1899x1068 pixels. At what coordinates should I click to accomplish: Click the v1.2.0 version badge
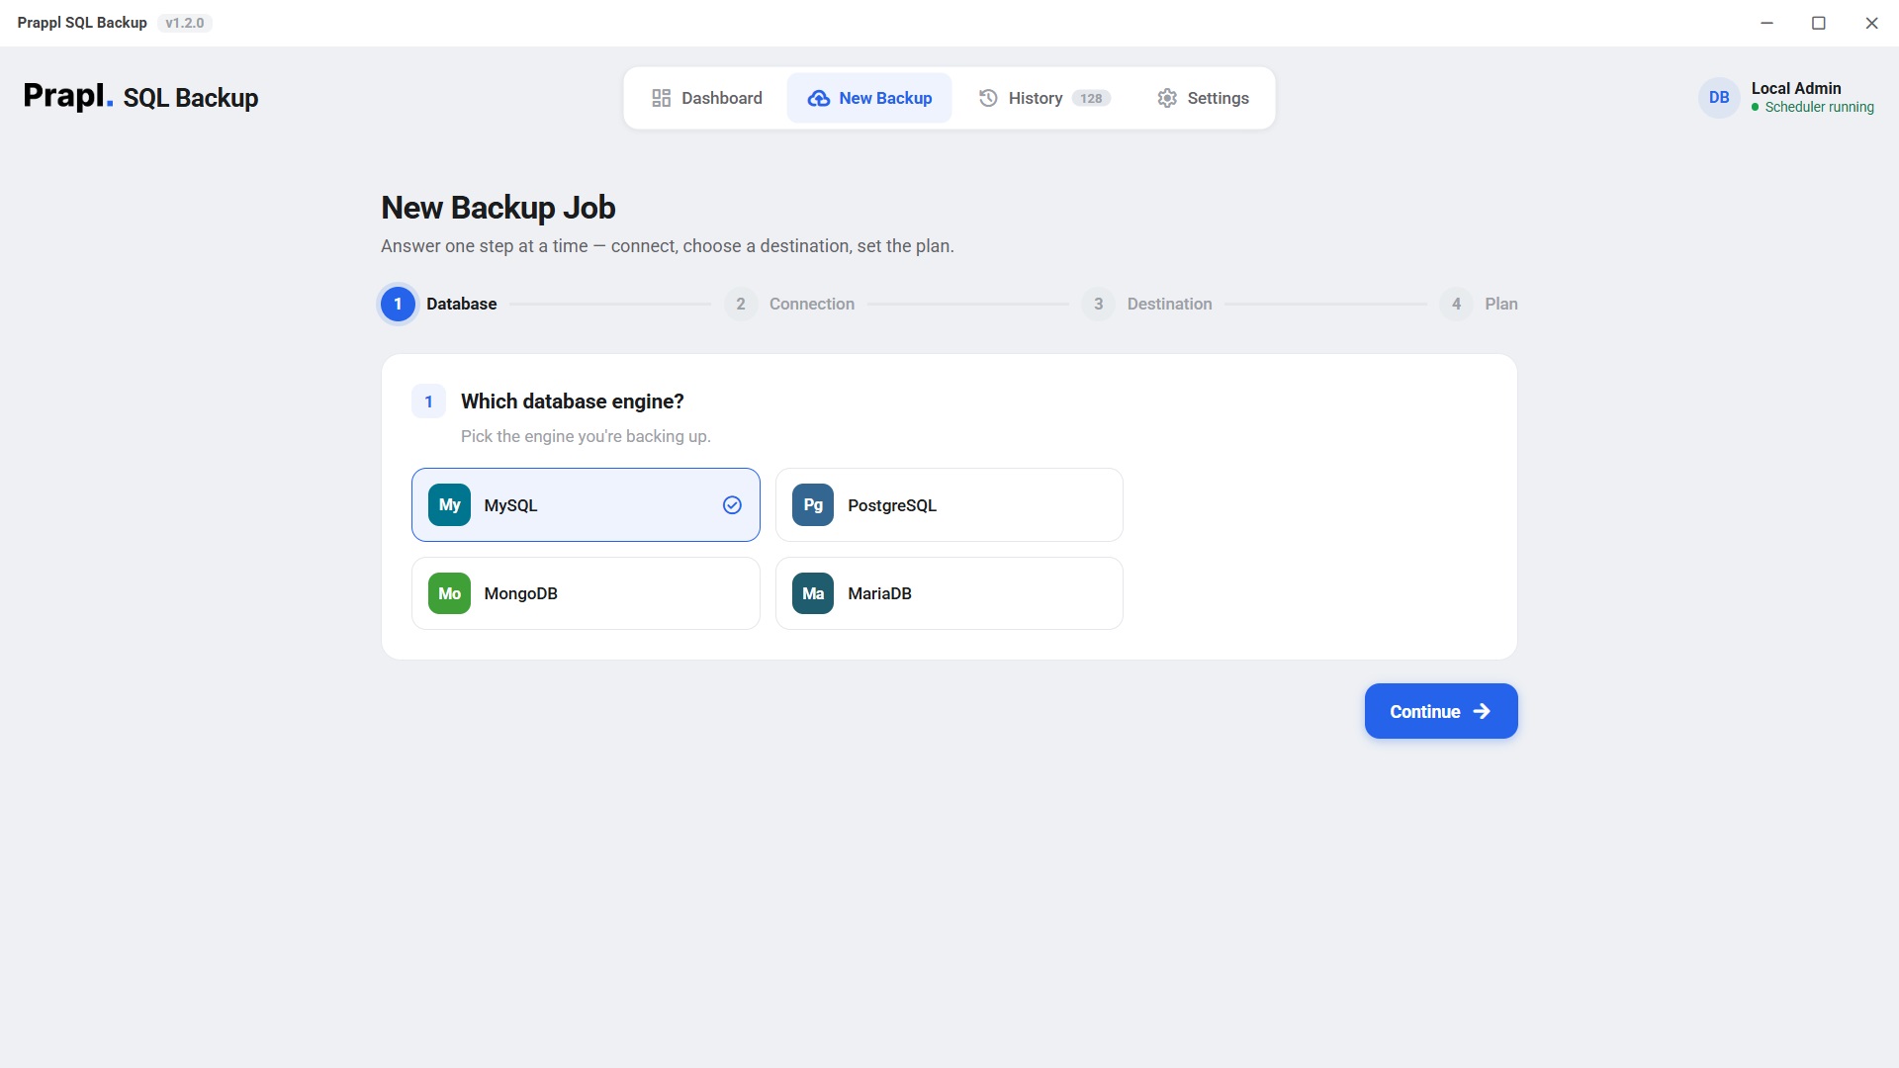[185, 23]
